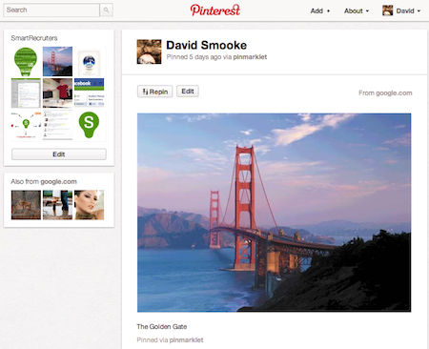429x349 pixels.
Task: Open the David account dropdown
Action: click(x=408, y=10)
